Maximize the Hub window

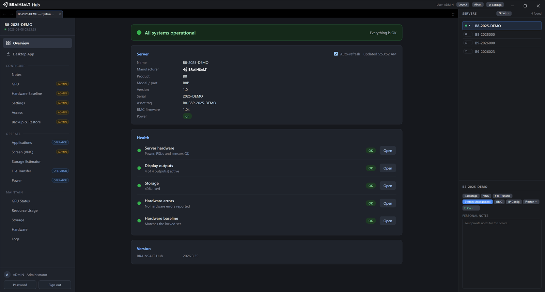tap(525, 6)
